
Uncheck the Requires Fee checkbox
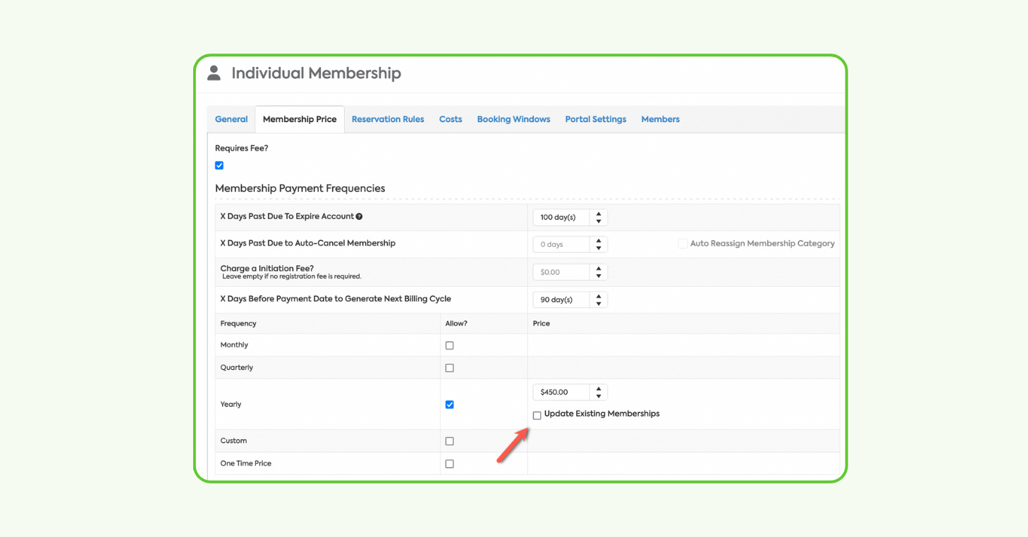(219, 165)
